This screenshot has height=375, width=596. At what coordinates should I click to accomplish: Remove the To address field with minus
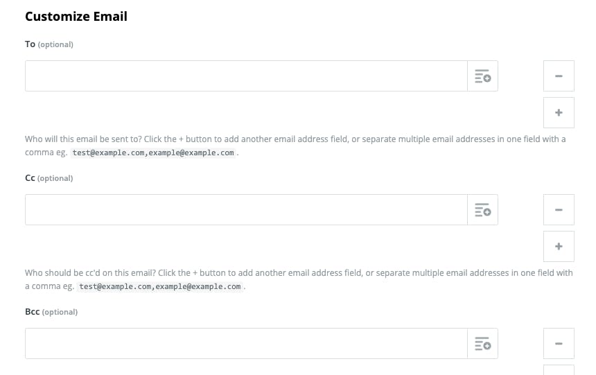point(559,76)
